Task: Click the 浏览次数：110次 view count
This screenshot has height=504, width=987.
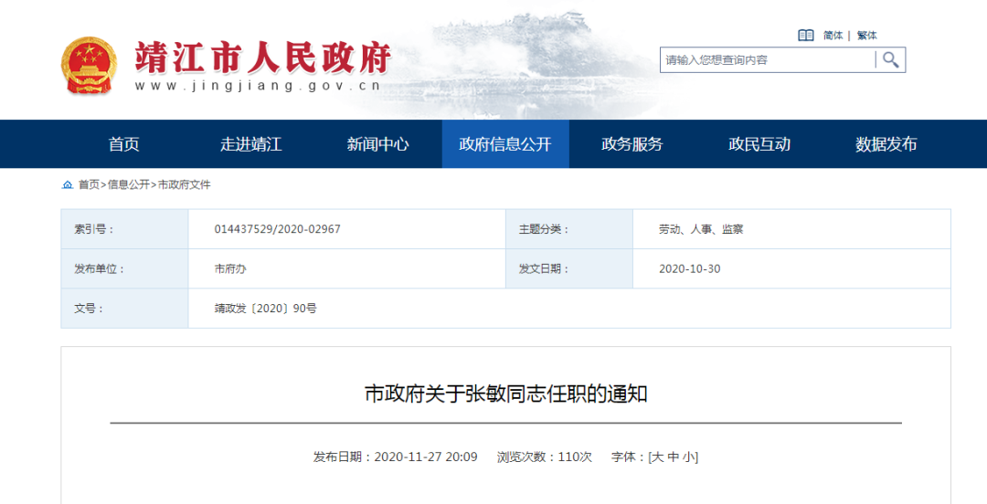Action: [545, 457]
